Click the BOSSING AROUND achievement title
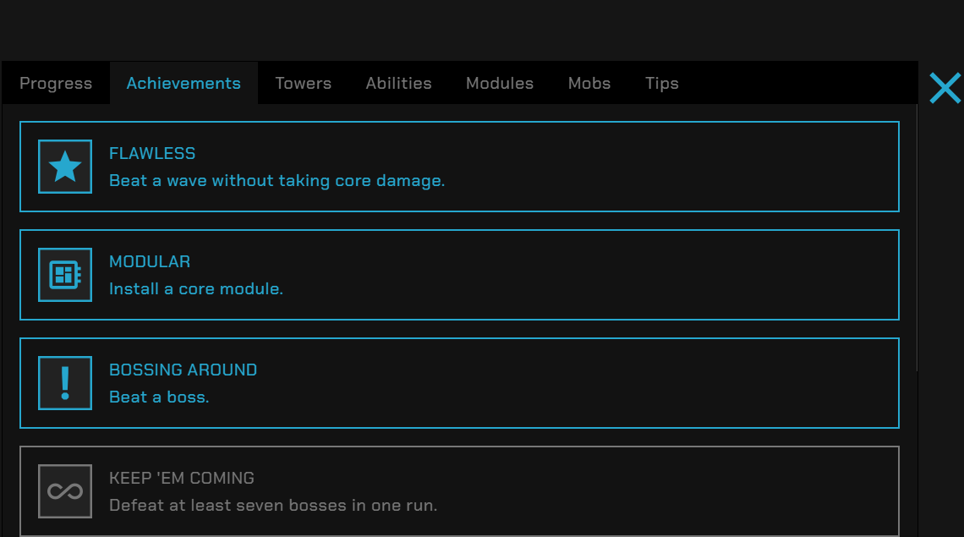This screenshot has width=964, height=537. pos(183,370)
